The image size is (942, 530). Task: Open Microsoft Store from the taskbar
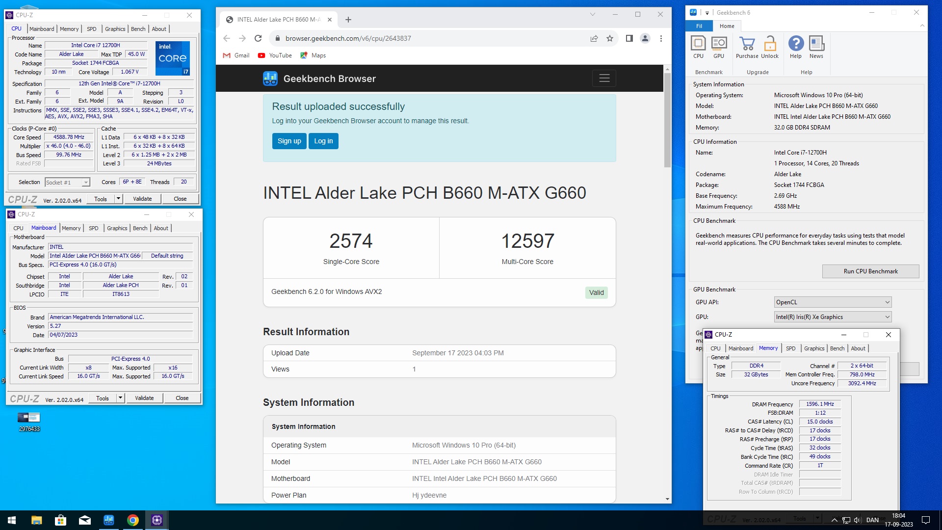(x=60, y=520)
